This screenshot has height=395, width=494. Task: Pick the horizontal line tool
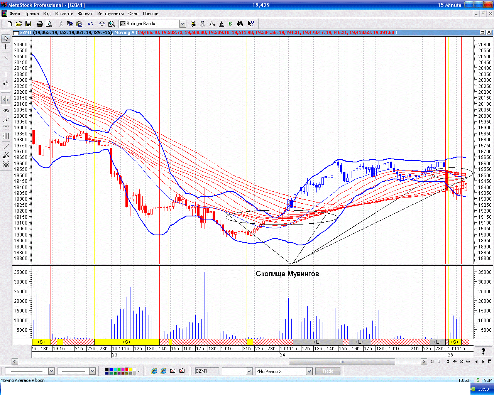click(x=6, y=66)
